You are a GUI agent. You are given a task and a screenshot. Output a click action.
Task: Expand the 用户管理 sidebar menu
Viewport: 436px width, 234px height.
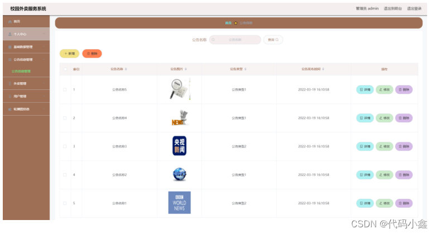point(26,96)
